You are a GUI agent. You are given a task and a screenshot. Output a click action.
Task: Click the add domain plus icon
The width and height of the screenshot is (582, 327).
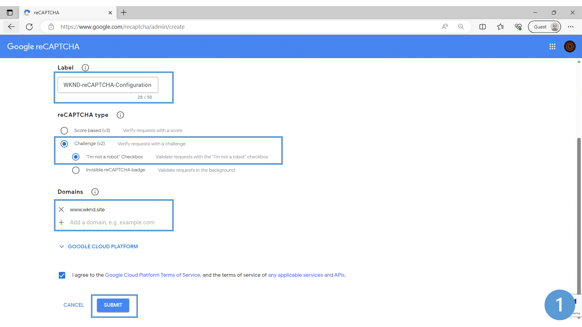pyautogui.click(x=62, y=222)
